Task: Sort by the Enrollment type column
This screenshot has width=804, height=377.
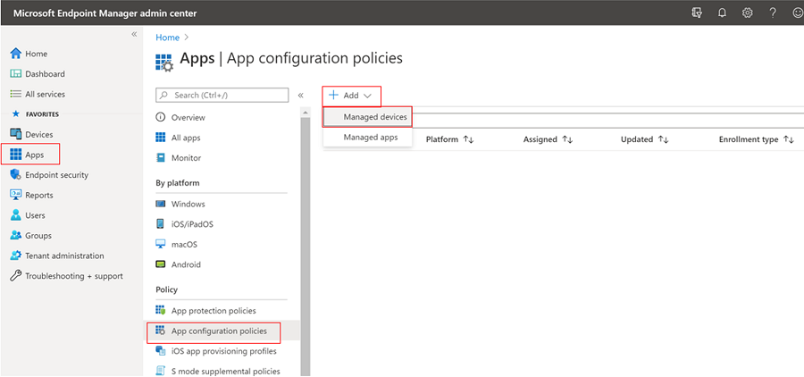Action: coord(757,139)
